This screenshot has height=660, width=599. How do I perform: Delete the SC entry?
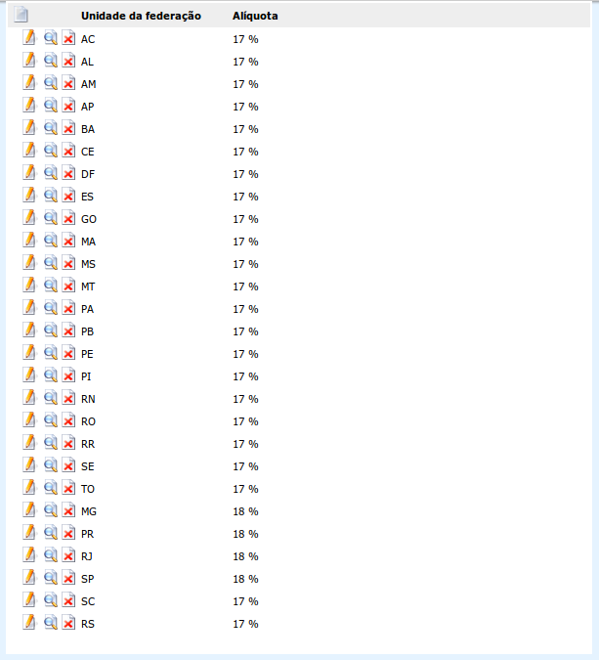pos(68,600)
